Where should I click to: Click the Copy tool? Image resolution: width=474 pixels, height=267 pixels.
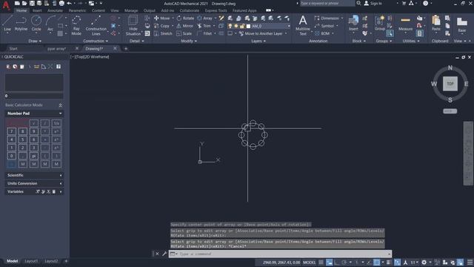coord(162,26)
